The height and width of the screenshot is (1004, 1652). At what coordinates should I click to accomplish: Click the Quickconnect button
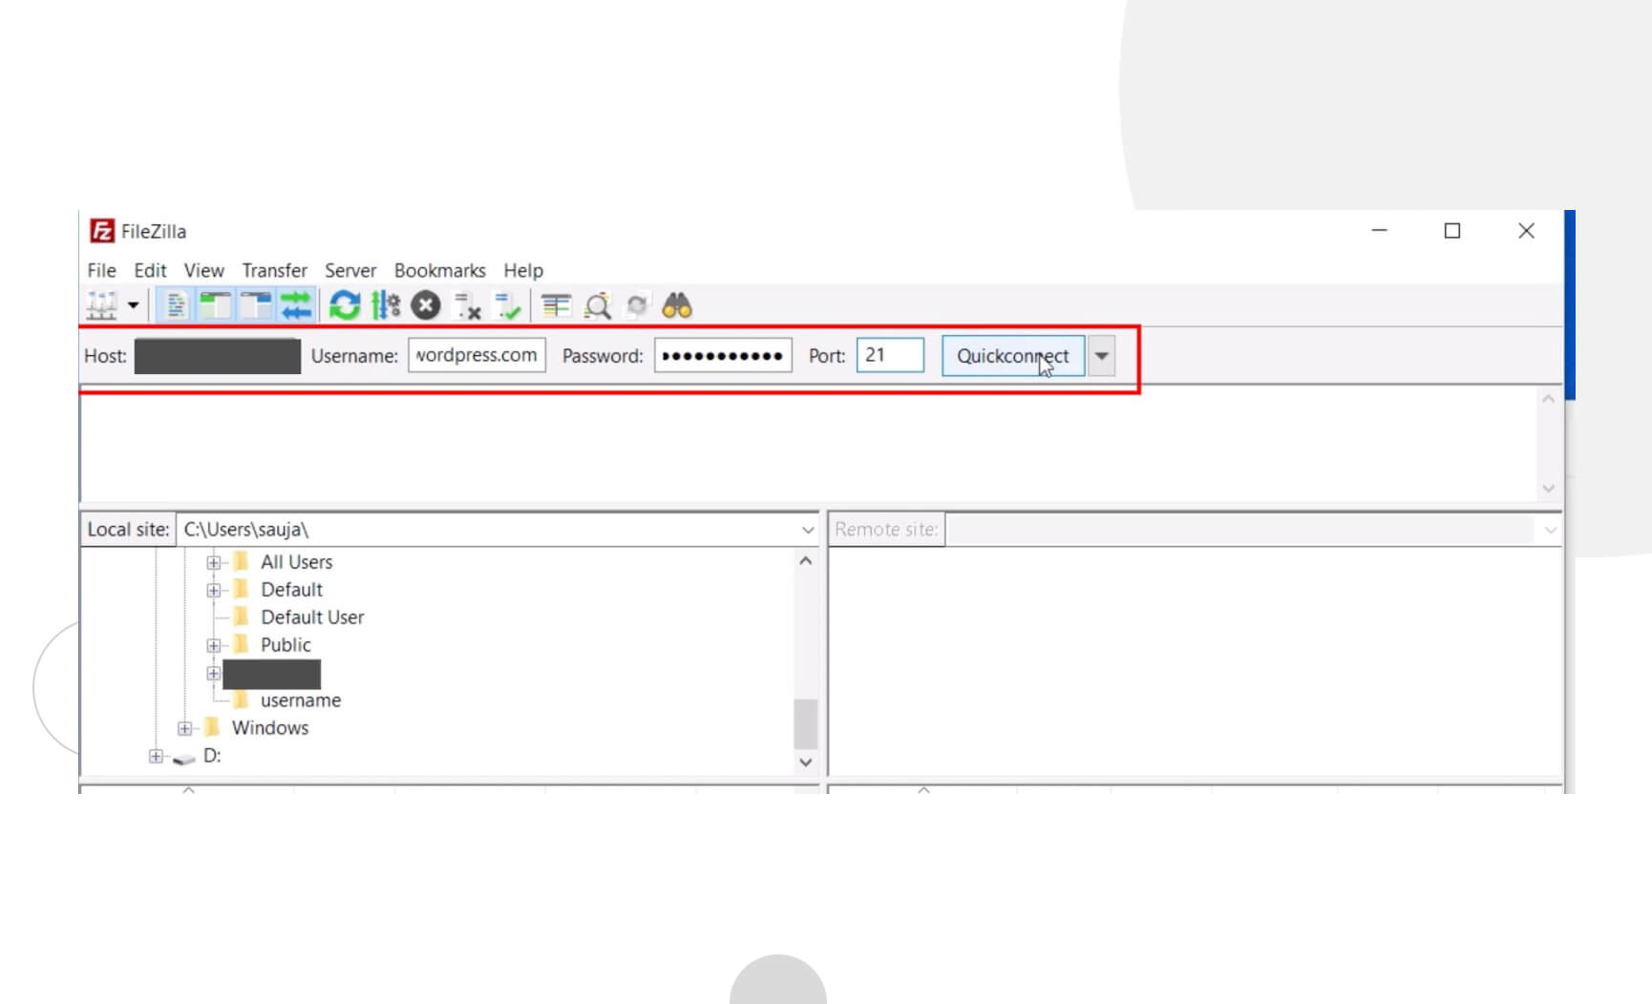[x=1012, y=355]
